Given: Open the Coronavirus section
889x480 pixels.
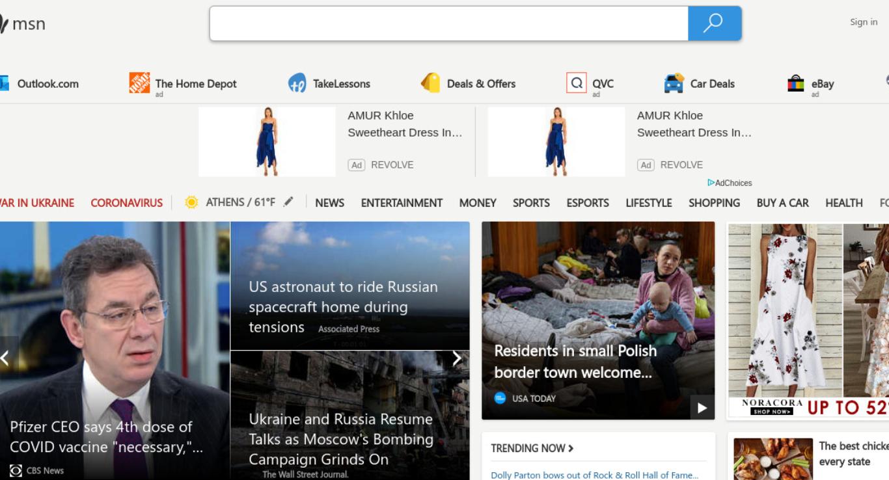Looking at the screenshot, I should 127,203.
